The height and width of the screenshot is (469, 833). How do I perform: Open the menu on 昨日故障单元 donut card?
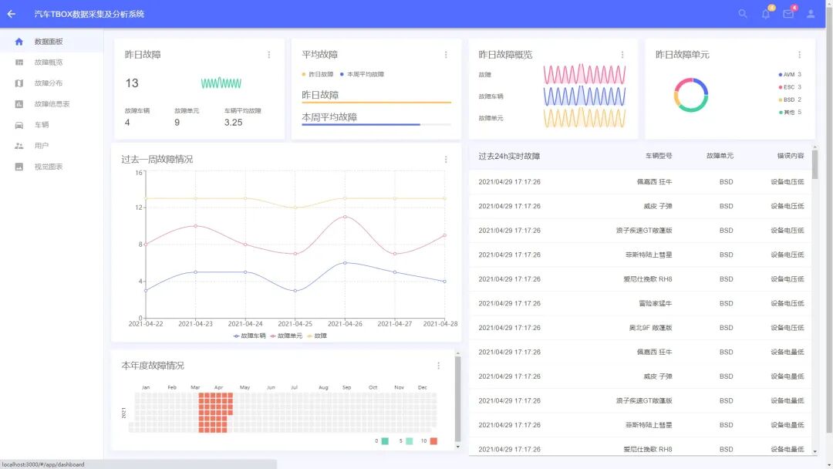[800, 54]
